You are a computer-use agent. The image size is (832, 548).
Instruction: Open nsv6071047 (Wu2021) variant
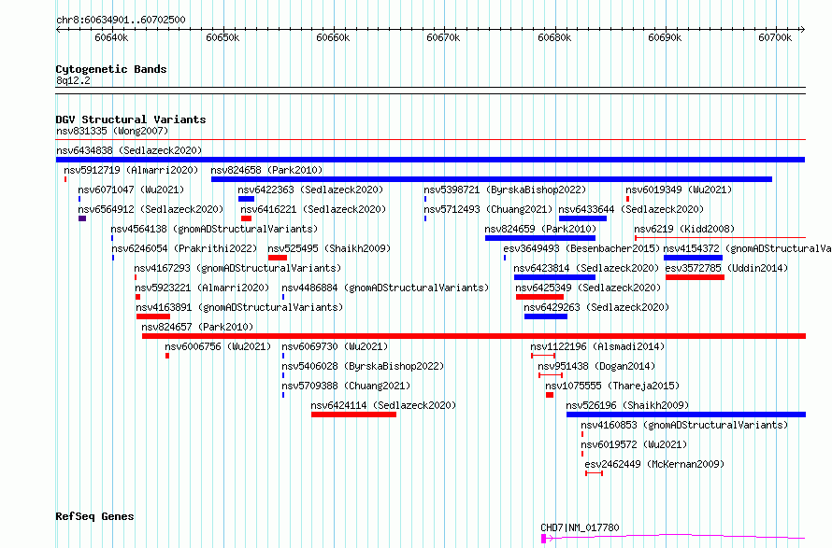[x=131, y=190]
